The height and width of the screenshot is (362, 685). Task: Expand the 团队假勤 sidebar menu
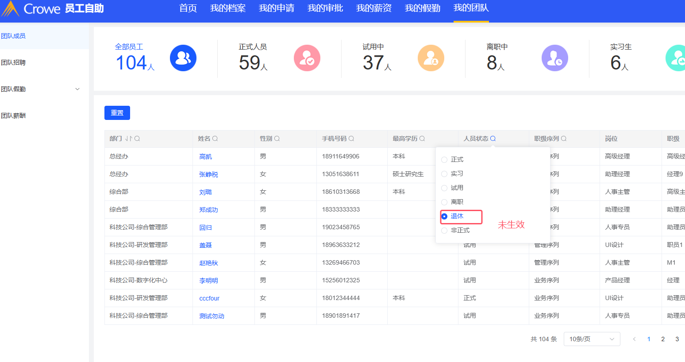[77, 89]
